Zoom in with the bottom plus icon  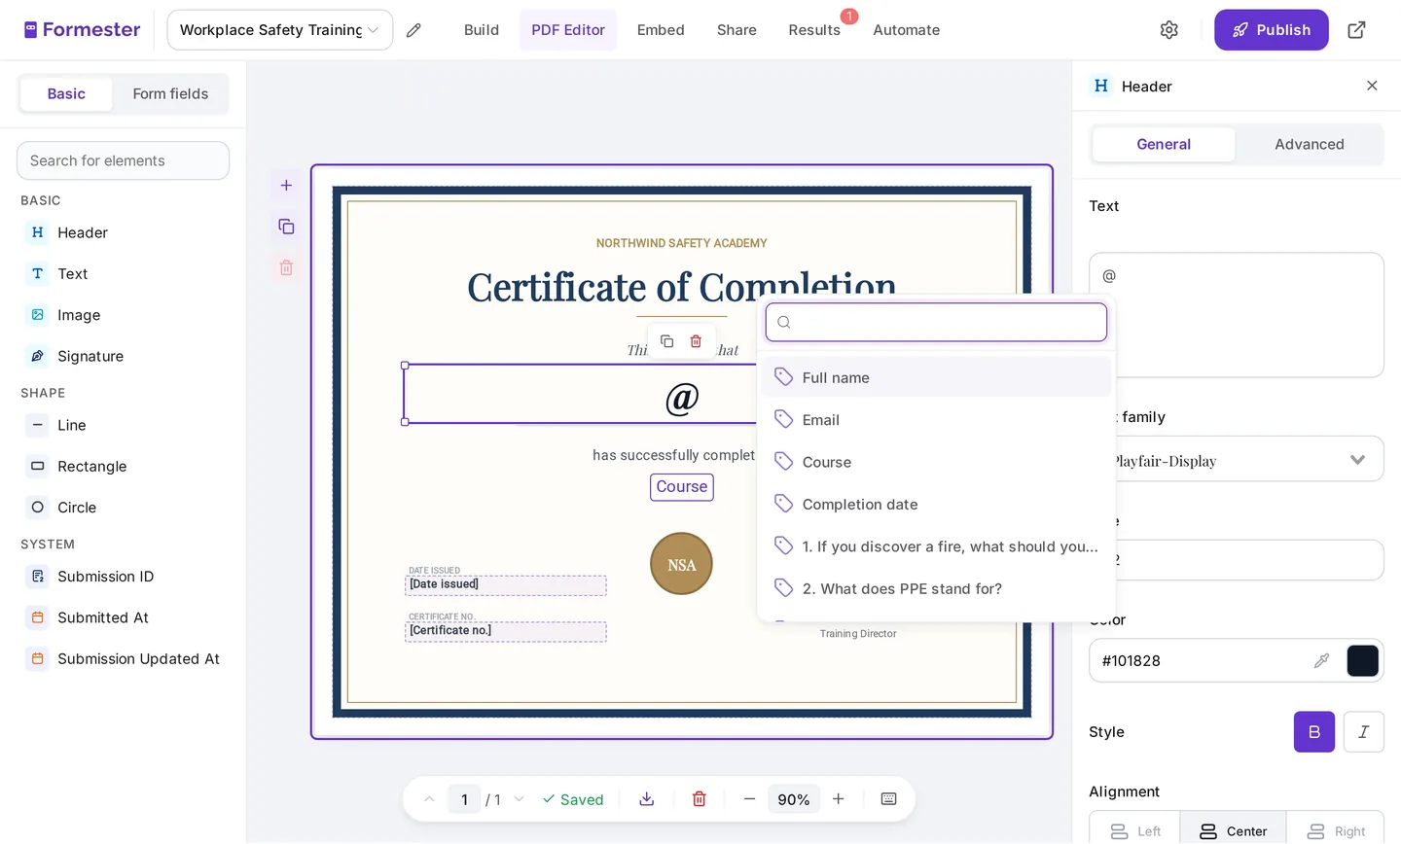(x=838, y=799)
